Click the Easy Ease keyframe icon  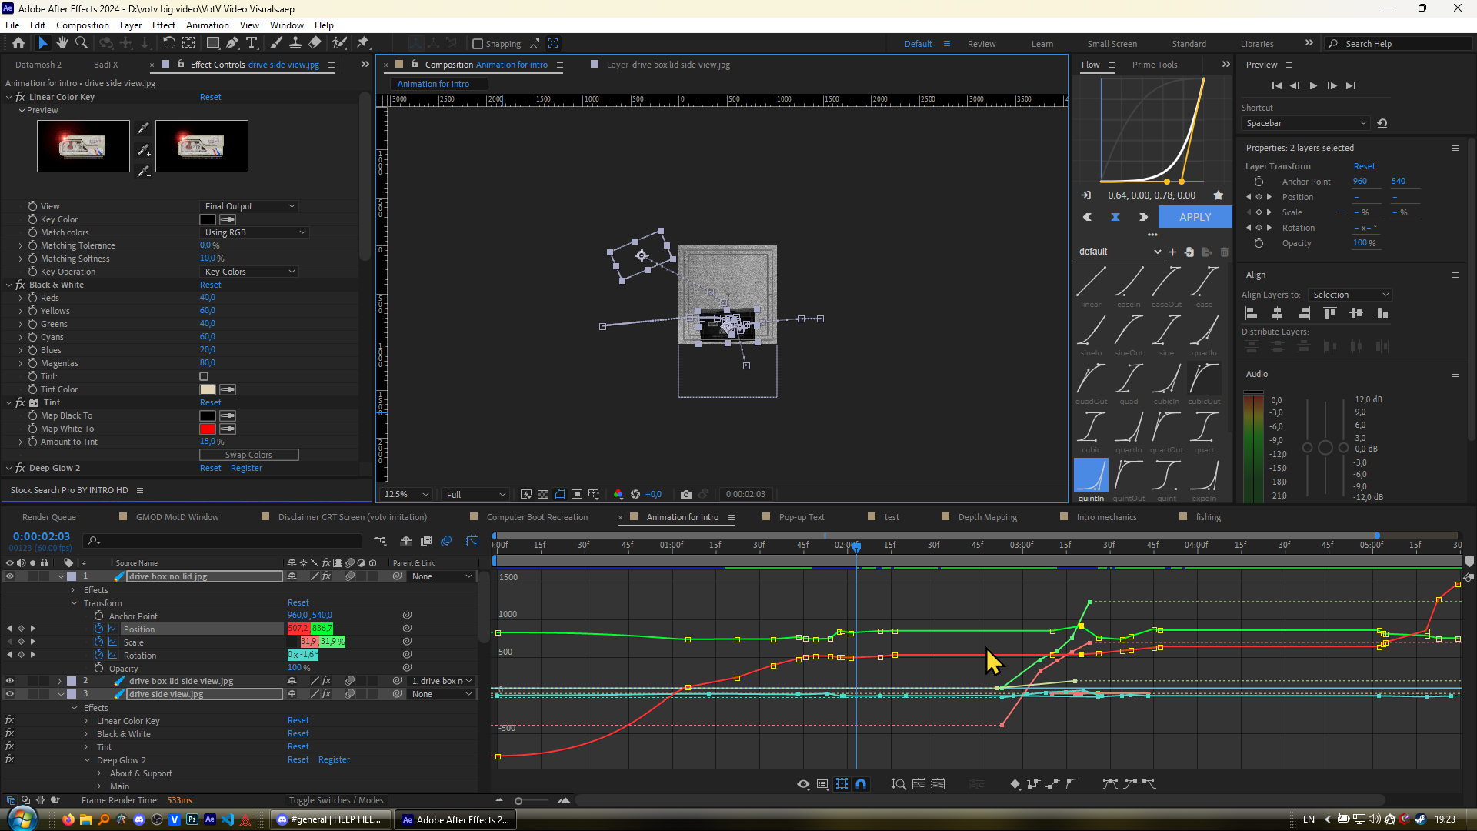pos(1109,784)
